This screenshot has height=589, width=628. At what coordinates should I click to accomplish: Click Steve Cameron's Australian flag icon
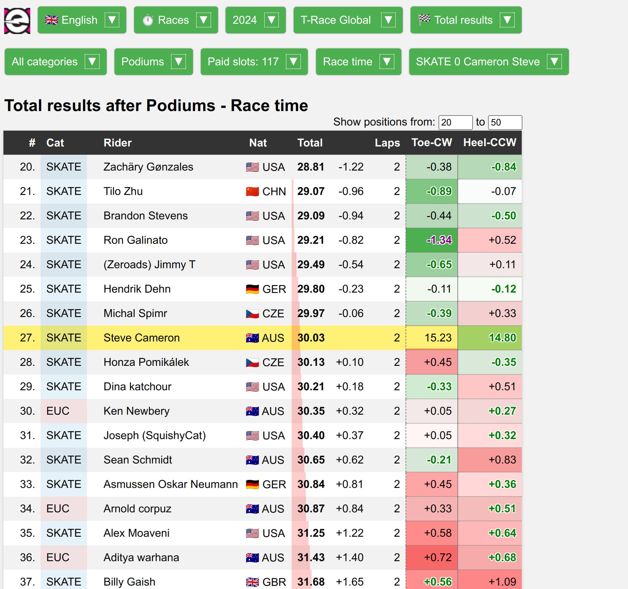252,338
